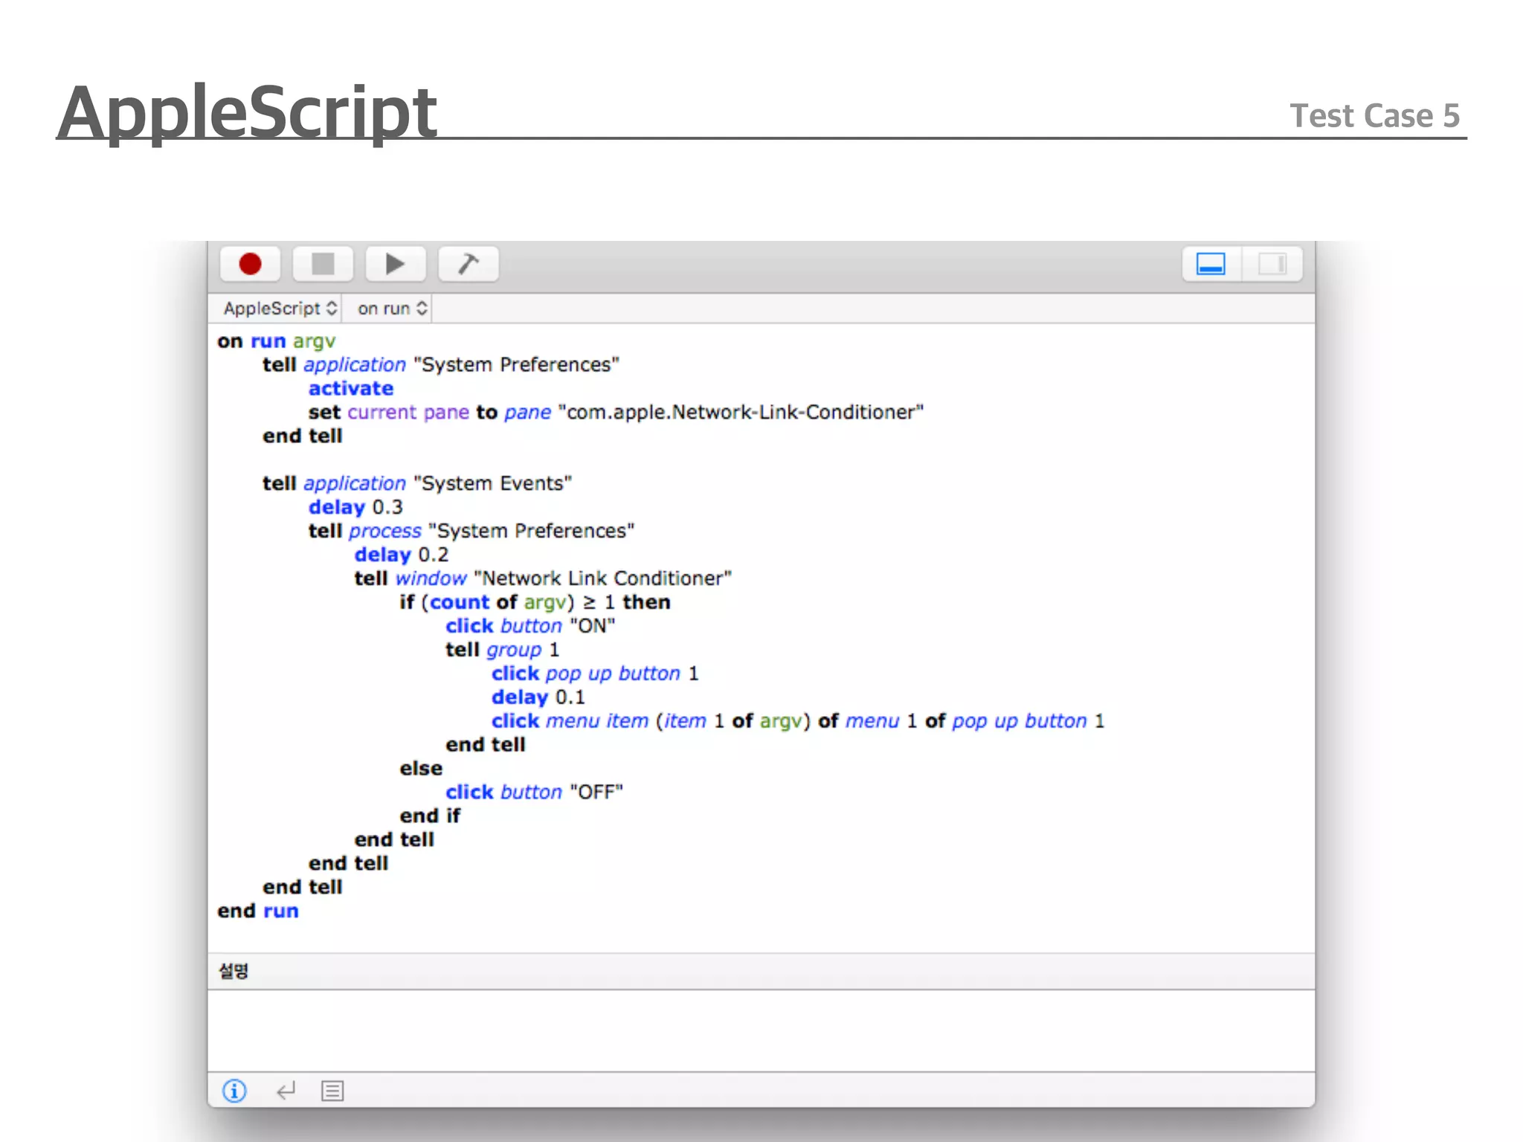The height and width of the screenshot is (1142, 1523).
Task: Click the red Record button
Action: (250, 264)
